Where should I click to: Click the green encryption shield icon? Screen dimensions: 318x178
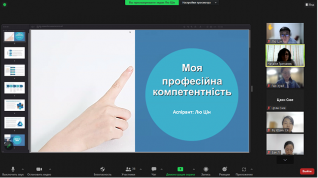coord(4,4)
